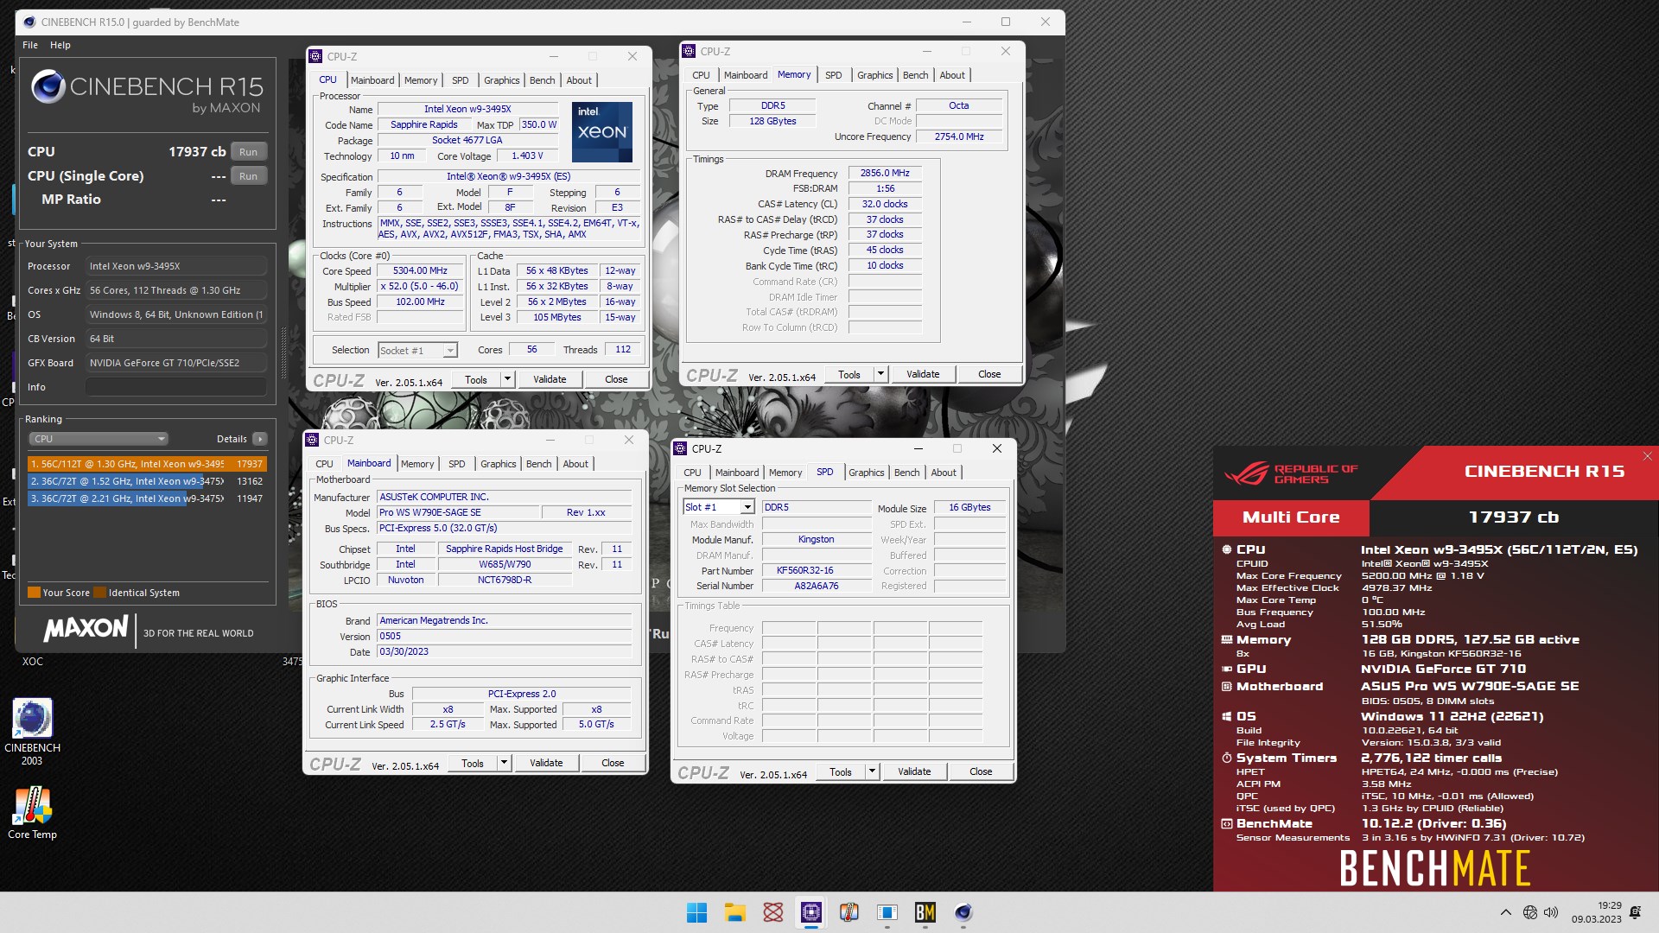Screen dimensions: 1659x933
Task: Click the CPU-Z taskbar icon
Action: coord(810,912)
